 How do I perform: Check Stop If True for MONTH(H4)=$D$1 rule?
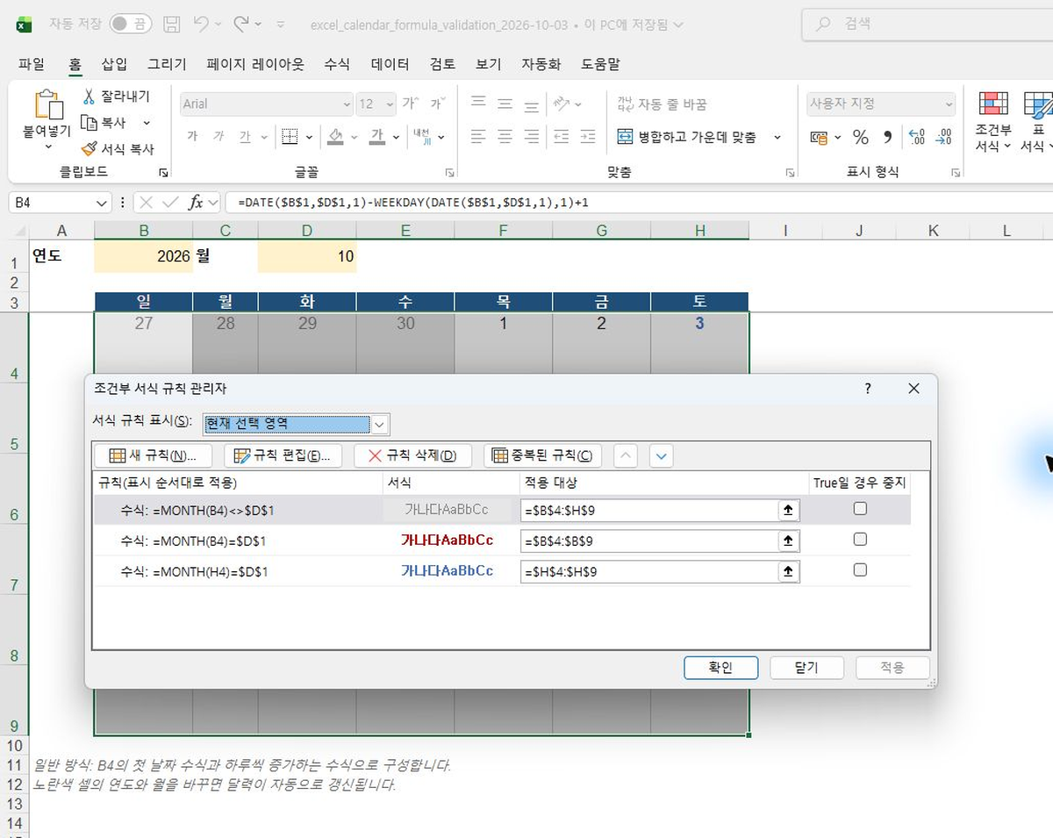(860, 570)
